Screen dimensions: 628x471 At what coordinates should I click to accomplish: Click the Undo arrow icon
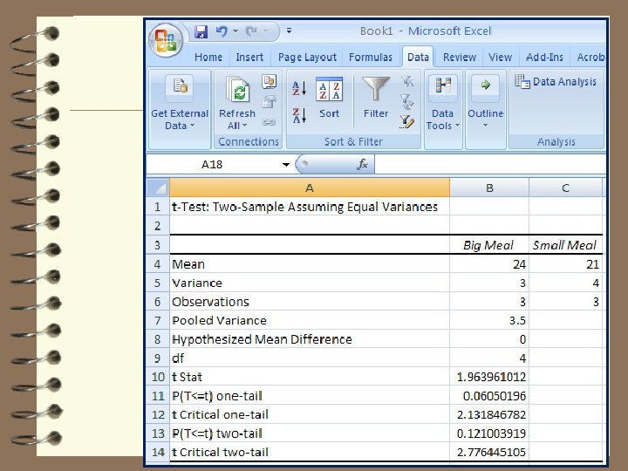[222, 31]
